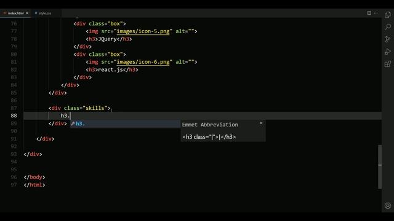Click the div class="box" tag on line 80
The height and width of the screenshot is (221, 394).
pos(100,55)
